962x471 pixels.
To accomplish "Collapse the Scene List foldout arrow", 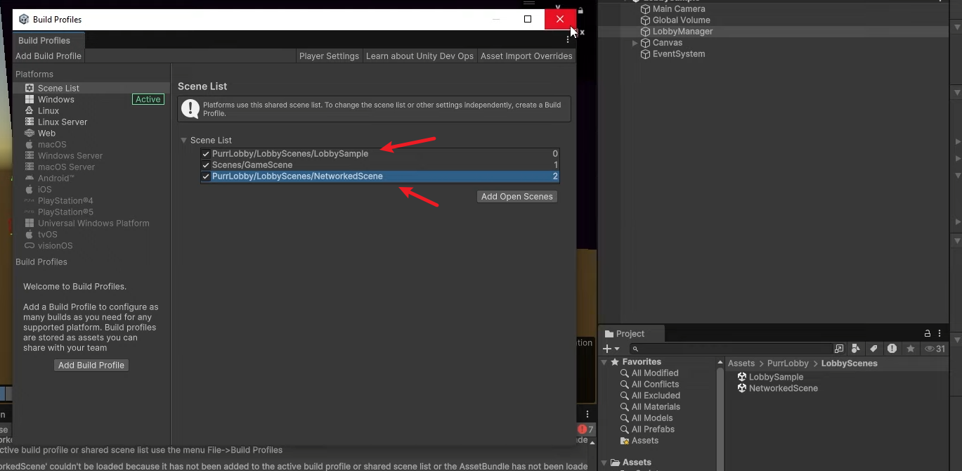I will pyautogui.click(x=183, y=141).
